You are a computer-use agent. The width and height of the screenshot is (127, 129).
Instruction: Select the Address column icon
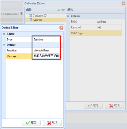pyautogui.click(x=30, y=20)
